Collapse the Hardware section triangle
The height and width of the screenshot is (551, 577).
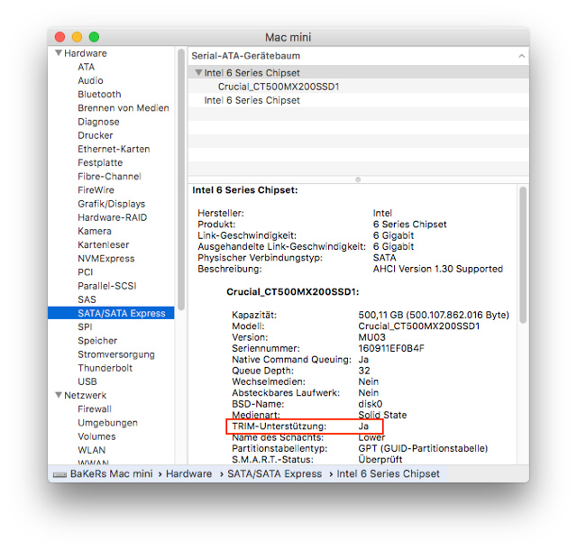pos(58,53)
